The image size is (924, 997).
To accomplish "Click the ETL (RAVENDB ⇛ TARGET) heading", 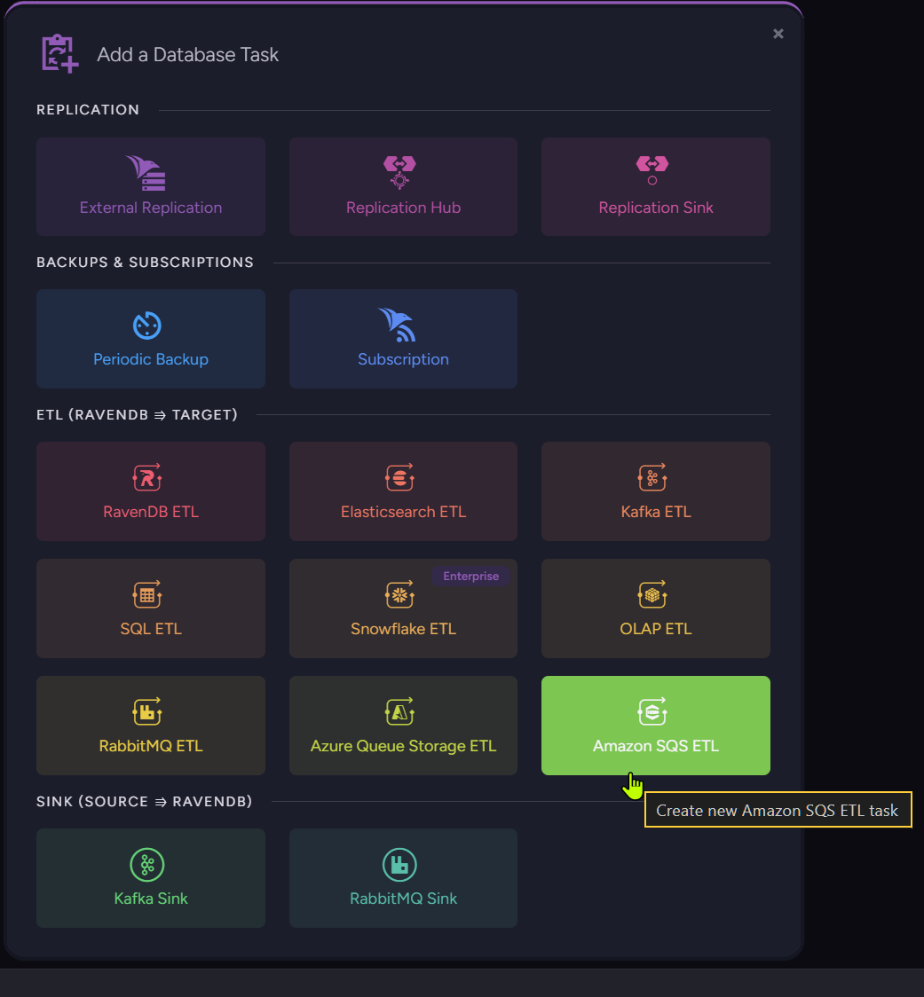I will (137, 414).
